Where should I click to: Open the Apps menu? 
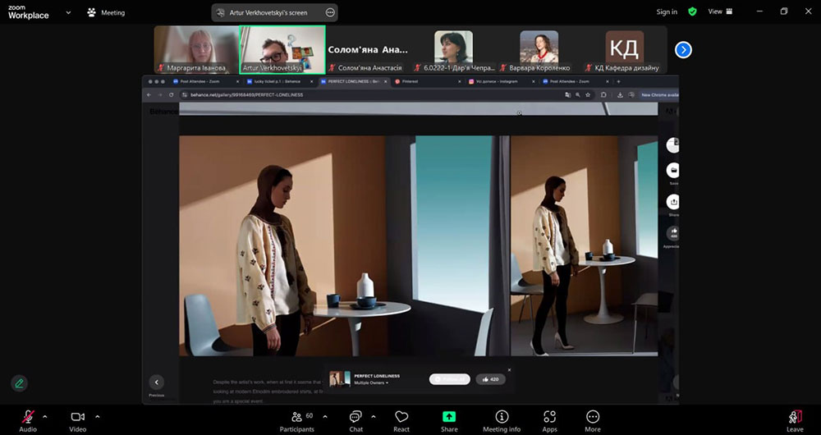[549, 420]
